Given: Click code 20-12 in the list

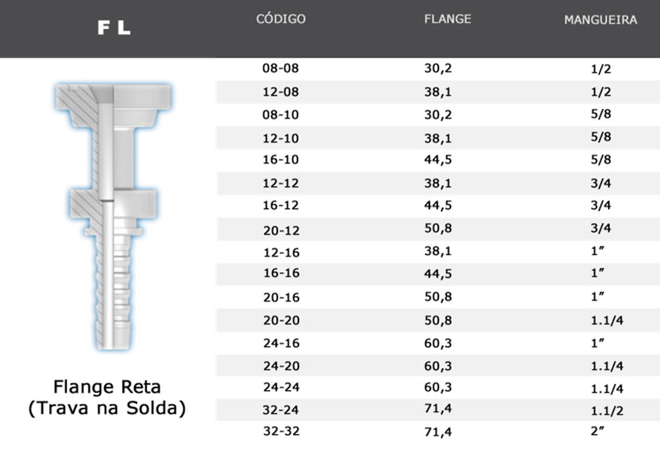Looking at the screenshot, I should 280,230.
